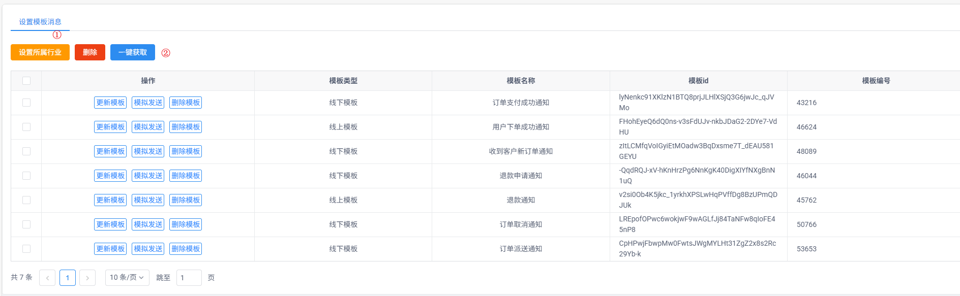Click the red 删除 button

coord(90,52)
